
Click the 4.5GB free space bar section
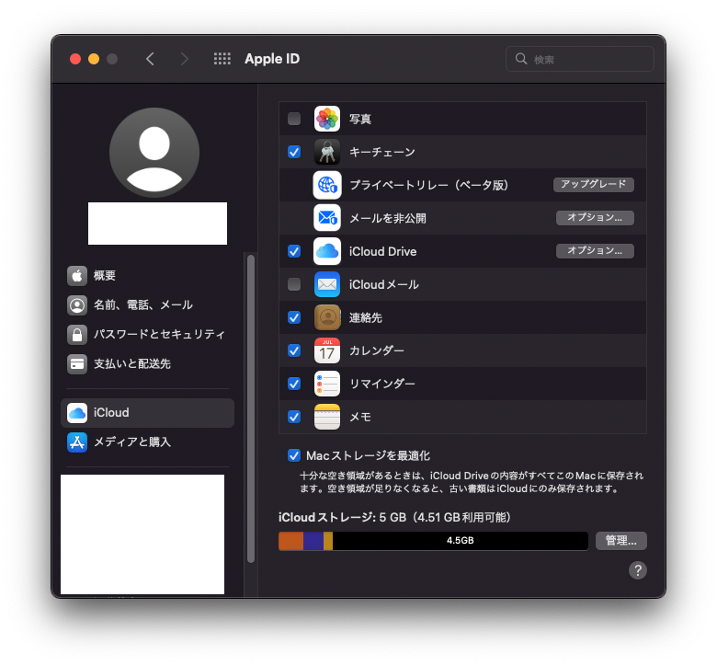[x=460, y=541]
